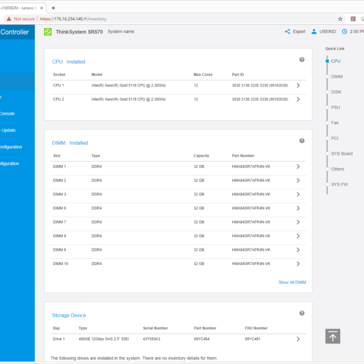This screenshot has height=364, width=364.
Task: Select the CPU 1 model text
Action: (x=128, y=85)
